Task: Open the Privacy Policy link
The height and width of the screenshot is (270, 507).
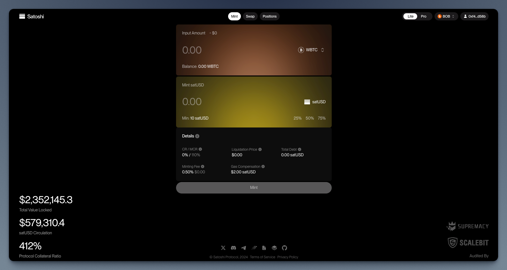Action: [288, 257]
